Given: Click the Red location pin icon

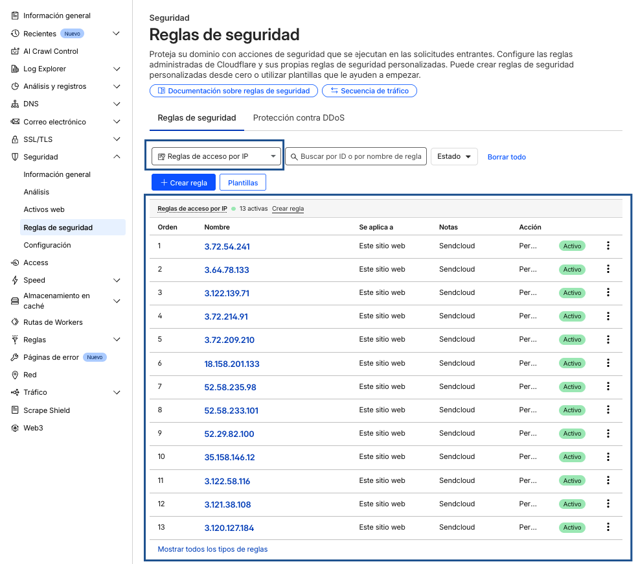Looking at the screenshot, I should [x=15, y=375].
